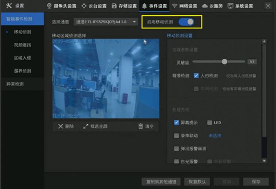276x189 pixels.
Task: Click the cloud service (云服务) icon
Action: click(x=205, y=6)
